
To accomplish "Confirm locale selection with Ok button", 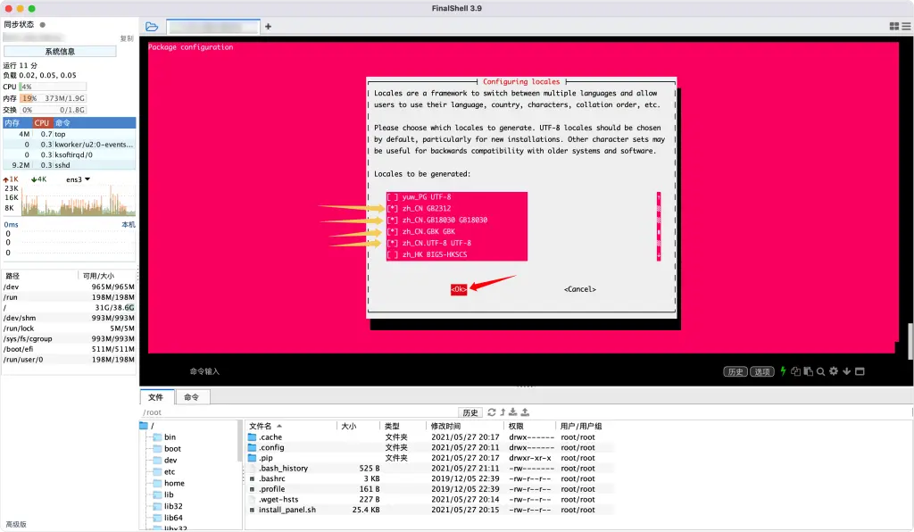I will [458, 289].
